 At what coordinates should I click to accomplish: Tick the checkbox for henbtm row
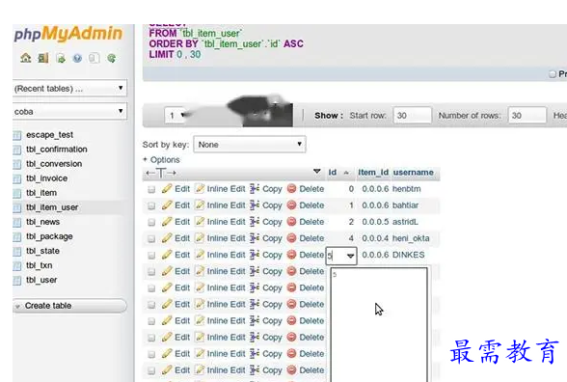point(151,189)
